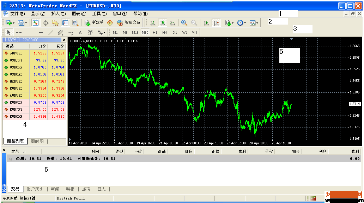Select the Fibonacci retracement tool
364x203 pixels.
[x=71, y=32]
